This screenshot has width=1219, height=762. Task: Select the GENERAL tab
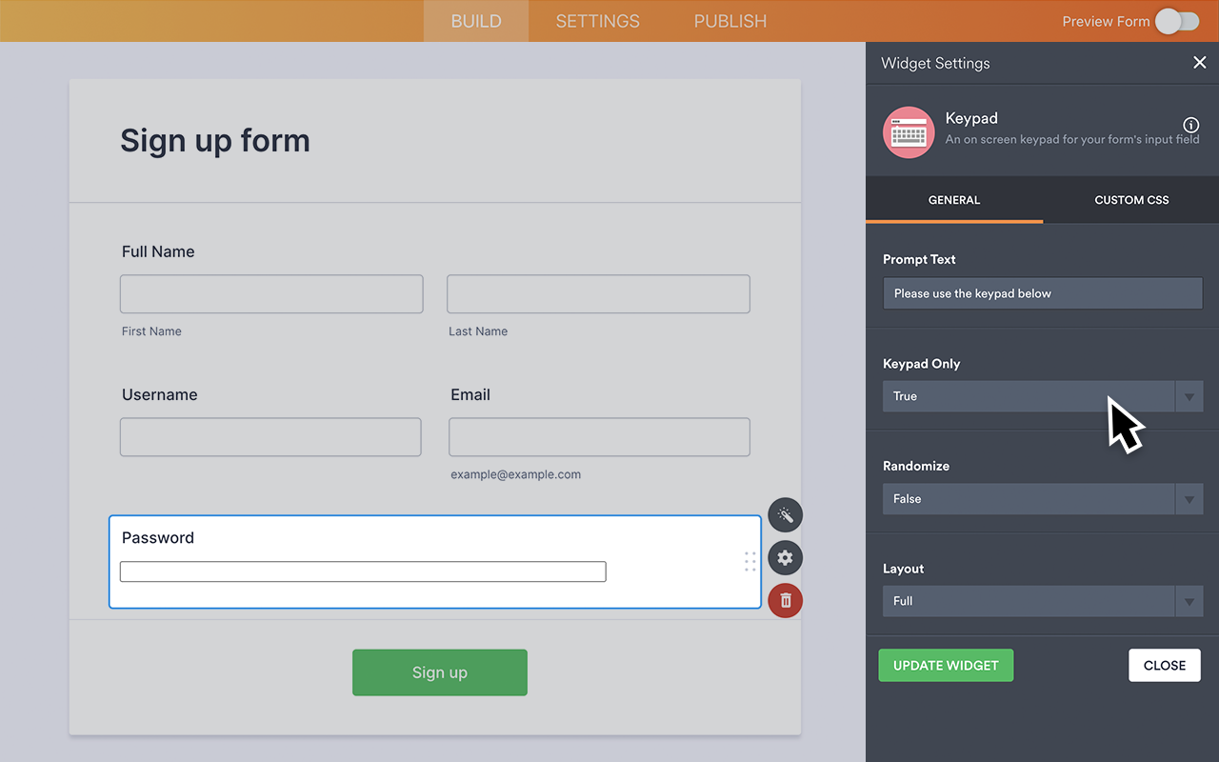[953, 200]
